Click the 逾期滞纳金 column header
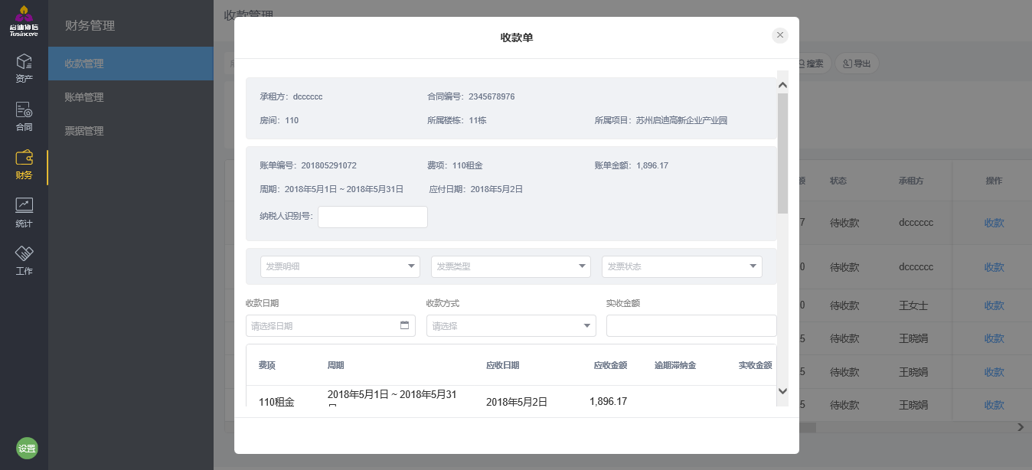 [675, 365]
